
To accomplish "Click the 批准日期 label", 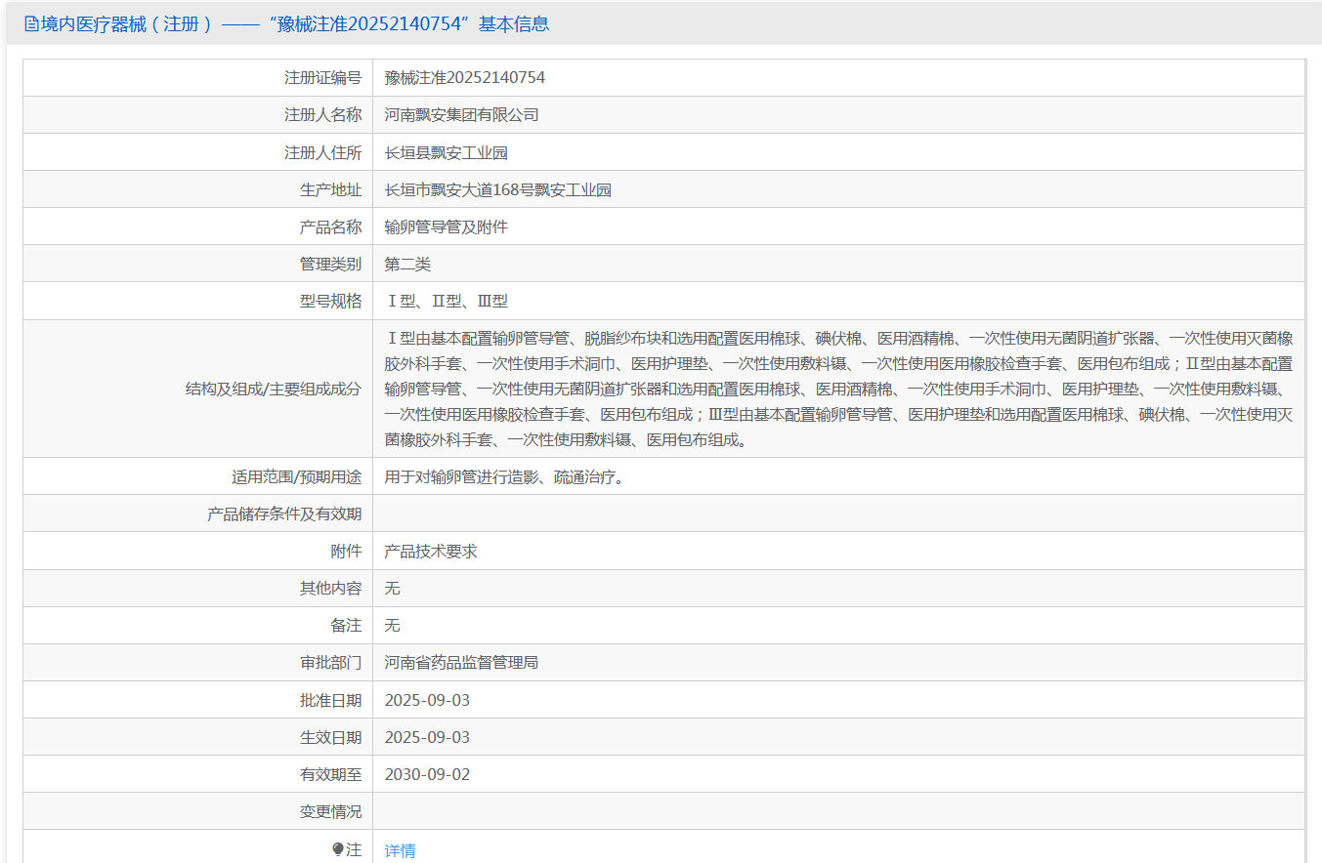I will coord(330,700).
